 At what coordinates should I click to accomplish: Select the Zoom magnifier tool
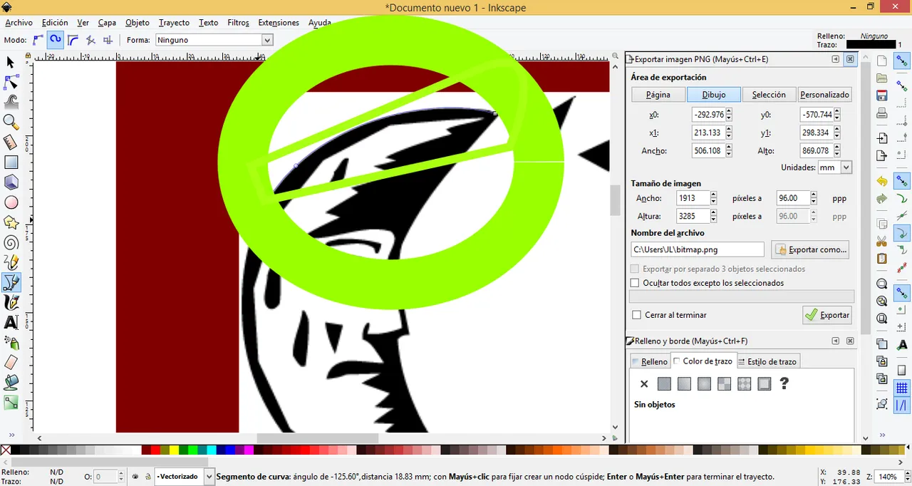pos(11,123)
